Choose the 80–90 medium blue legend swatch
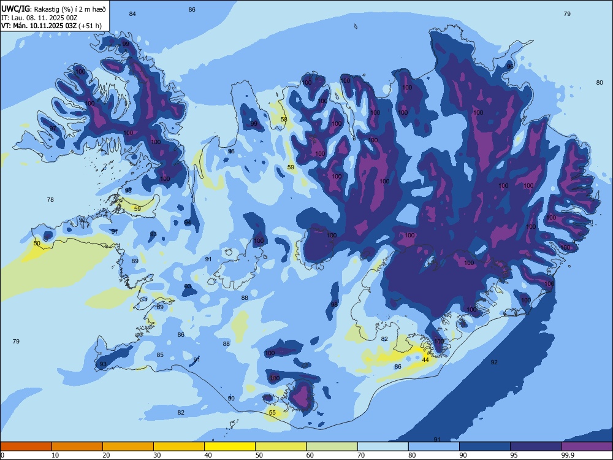The height and width of the screenshot is (460, 613). [434, 447]
